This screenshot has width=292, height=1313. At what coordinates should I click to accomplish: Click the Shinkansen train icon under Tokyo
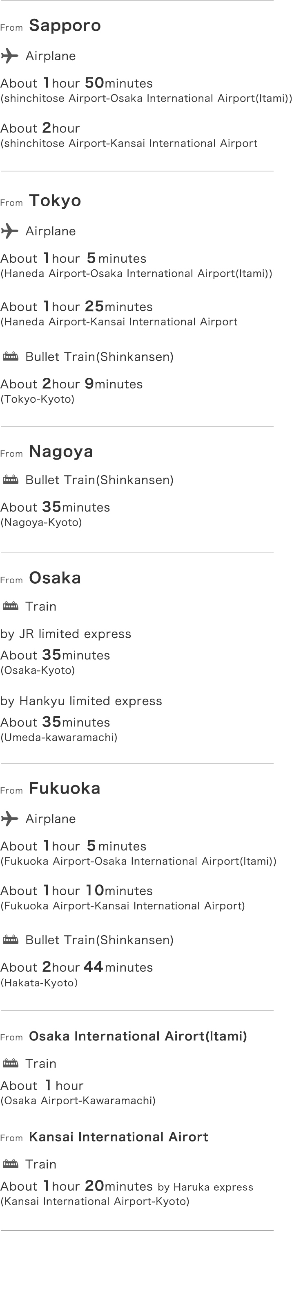point(11,356)
